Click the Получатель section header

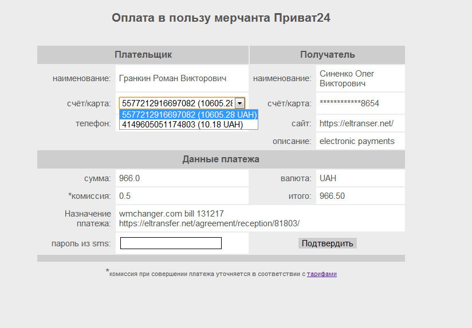327,55
